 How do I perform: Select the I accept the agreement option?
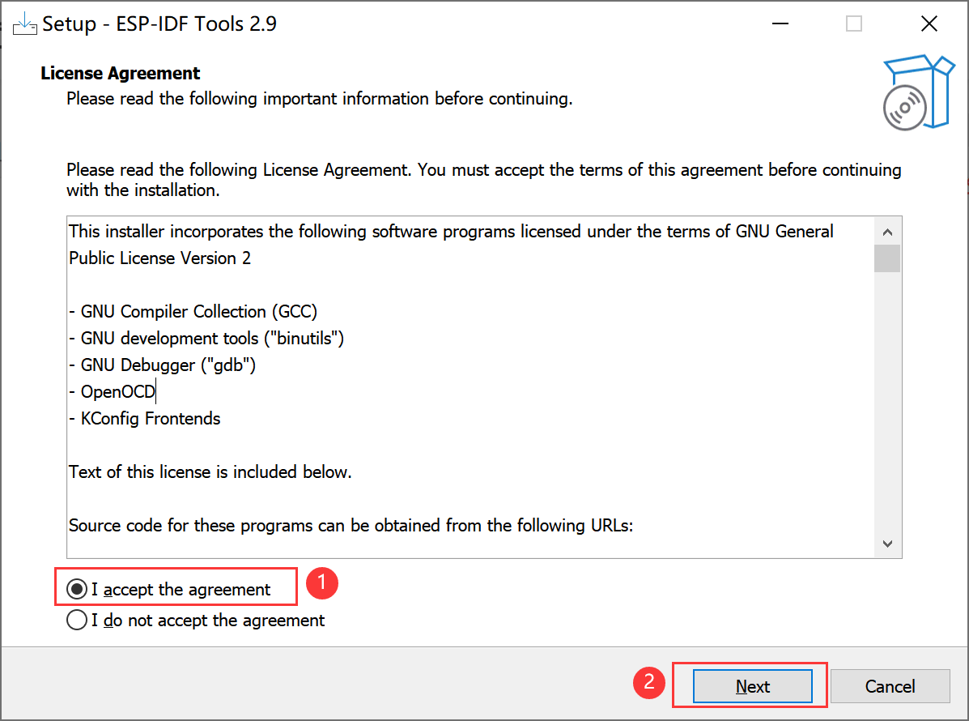(x=77, y=589)
